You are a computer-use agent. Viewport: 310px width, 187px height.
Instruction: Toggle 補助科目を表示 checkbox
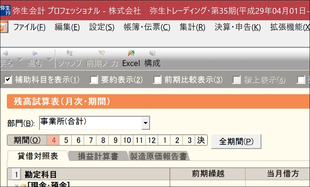click(x=8, y=80)
